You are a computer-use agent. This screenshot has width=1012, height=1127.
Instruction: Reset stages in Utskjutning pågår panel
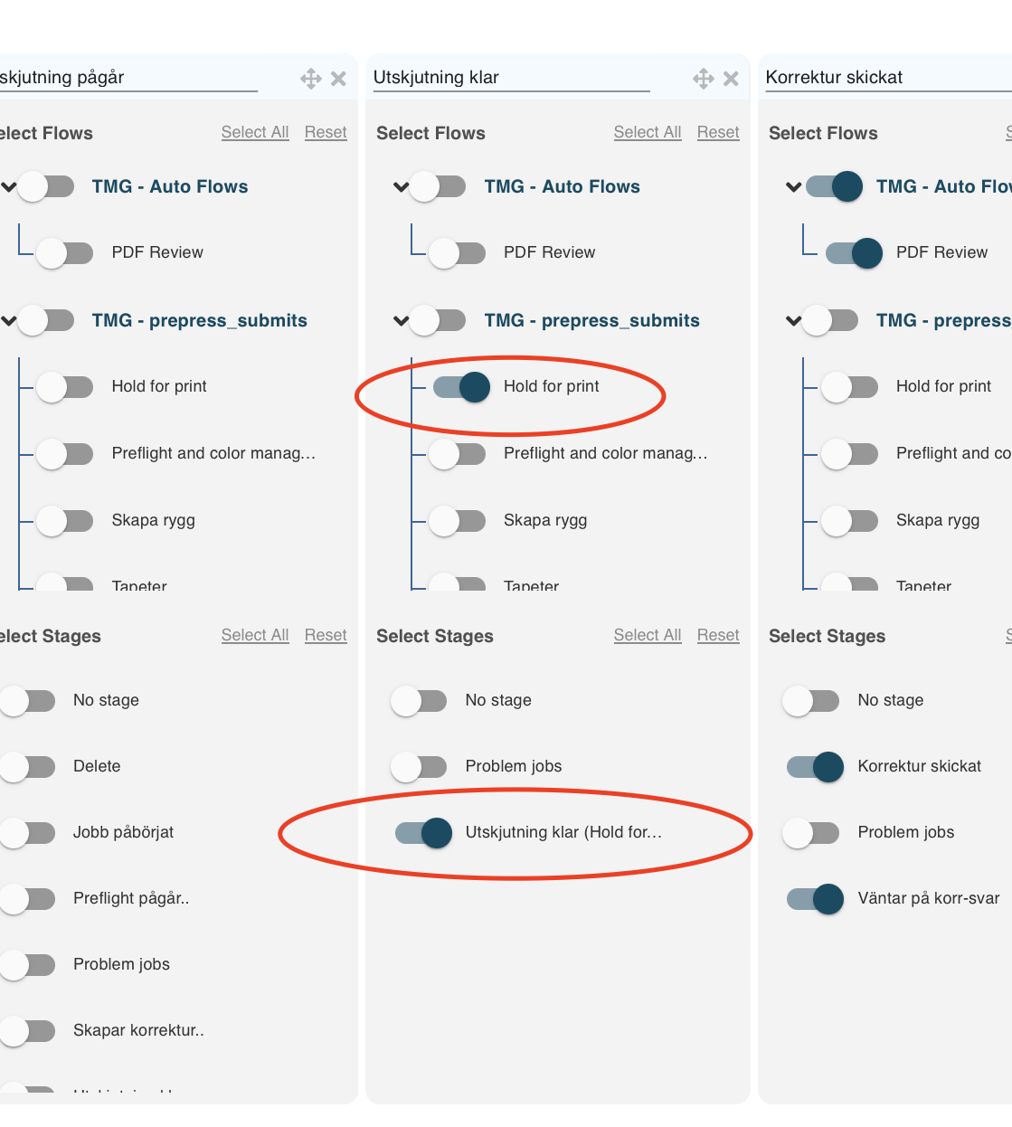tap(326, 636)
